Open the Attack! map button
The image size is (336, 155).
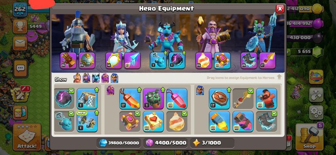(27, 137)
